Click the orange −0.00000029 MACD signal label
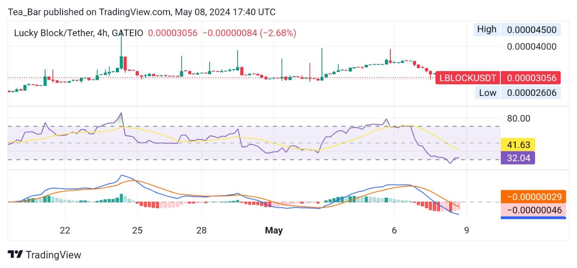The height and width of the screenshot is (268, 577). click(x=533, y=197)
